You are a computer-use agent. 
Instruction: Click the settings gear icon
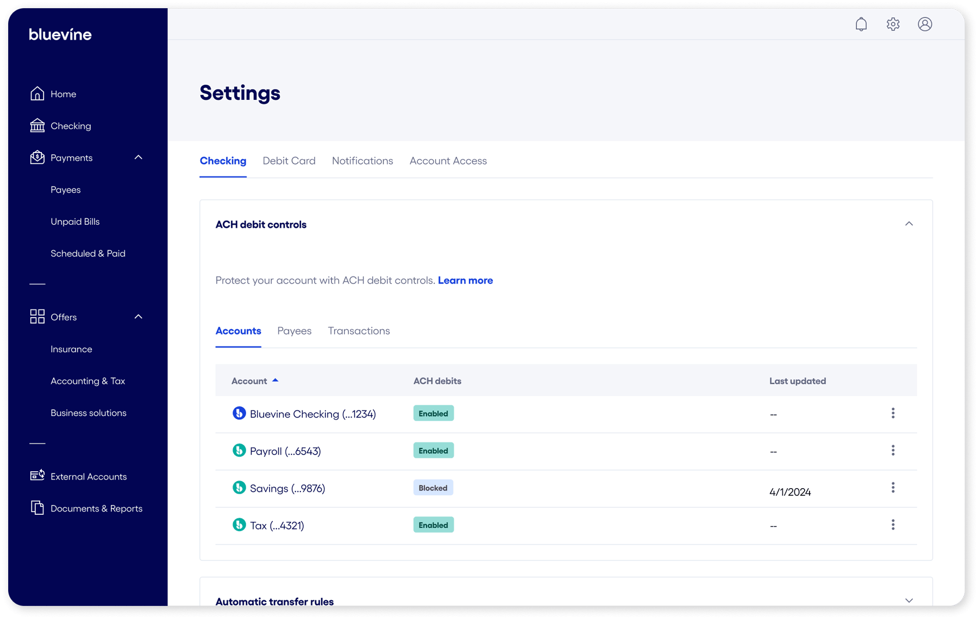[x=893, y=24]
